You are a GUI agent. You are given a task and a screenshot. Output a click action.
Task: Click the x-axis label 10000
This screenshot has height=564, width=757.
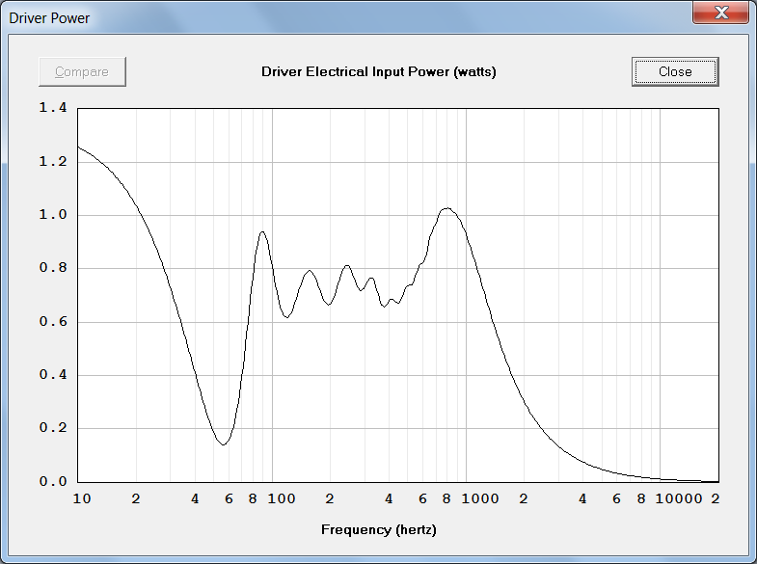(x=679, y=498)
